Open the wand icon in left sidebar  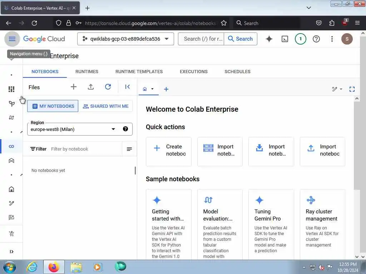(x=11, y=203)
